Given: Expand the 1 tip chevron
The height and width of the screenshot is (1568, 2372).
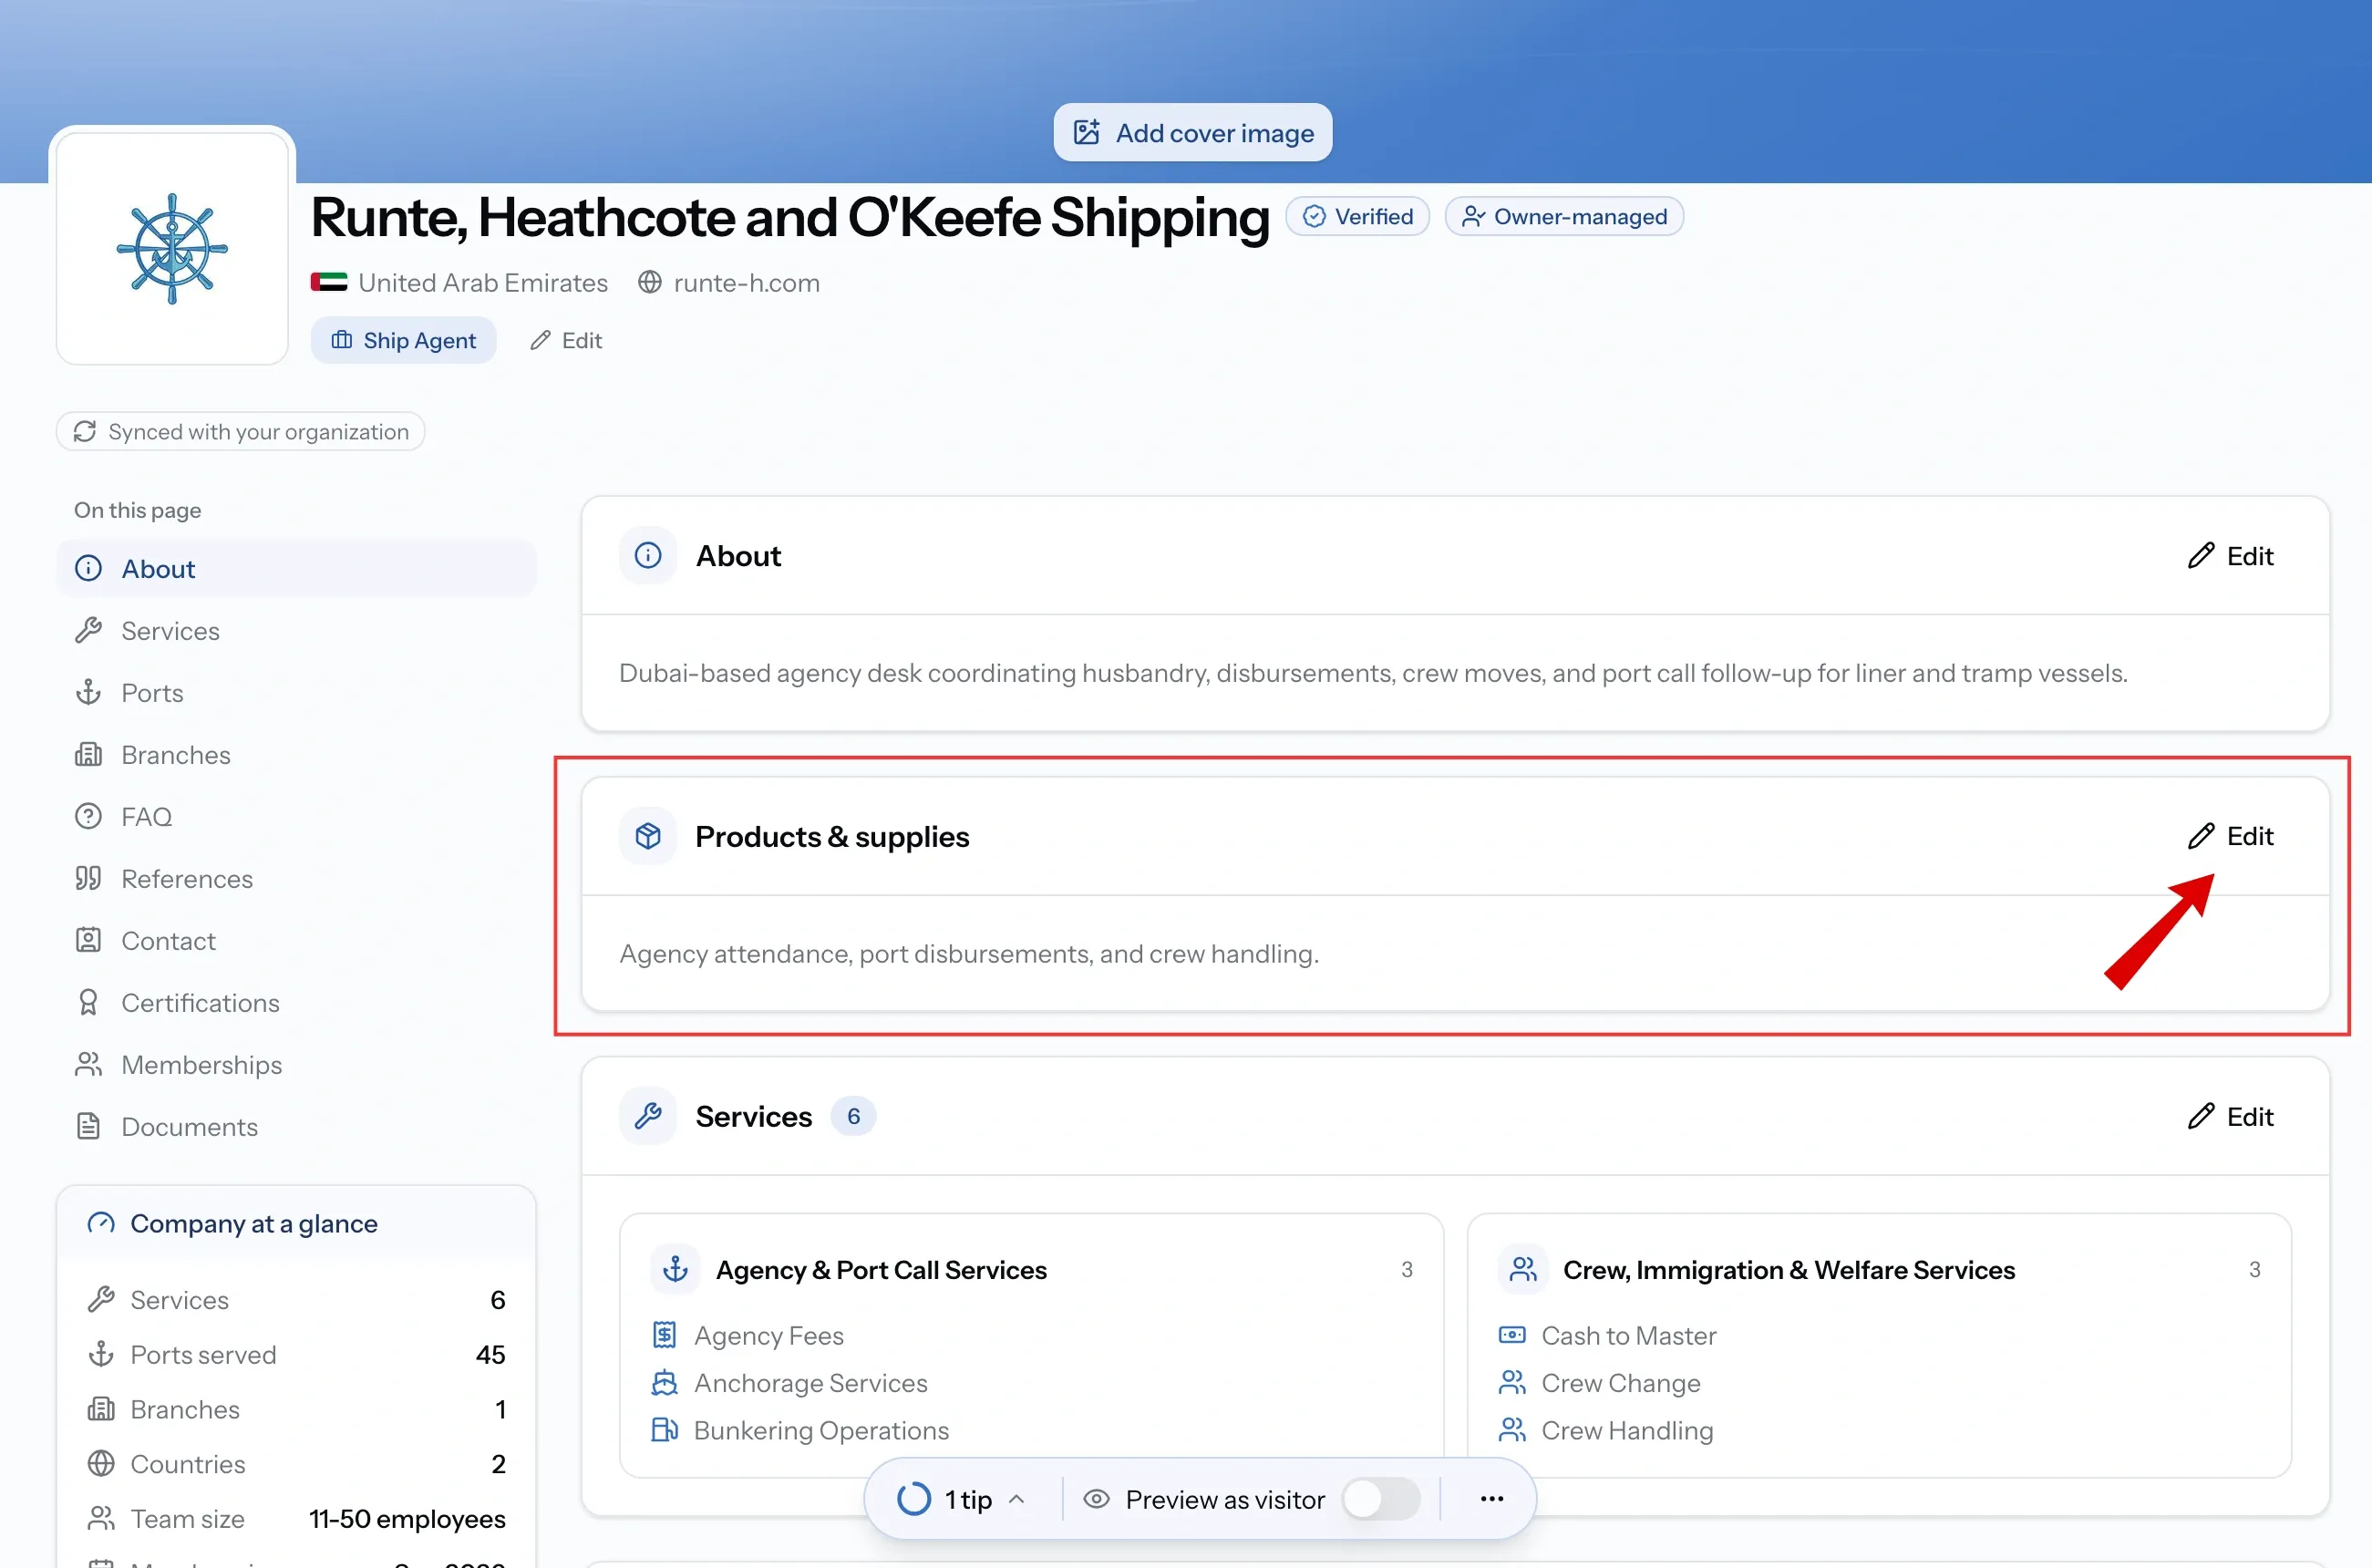Looking at the screenshot, I should click(x=1017, y=1499).
